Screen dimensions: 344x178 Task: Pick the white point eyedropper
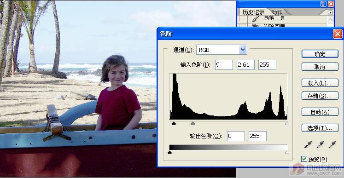coord(332,145)
